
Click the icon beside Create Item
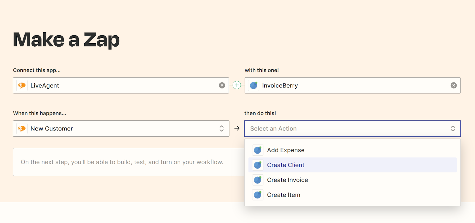pyautogui.click(x=257, y=195)
